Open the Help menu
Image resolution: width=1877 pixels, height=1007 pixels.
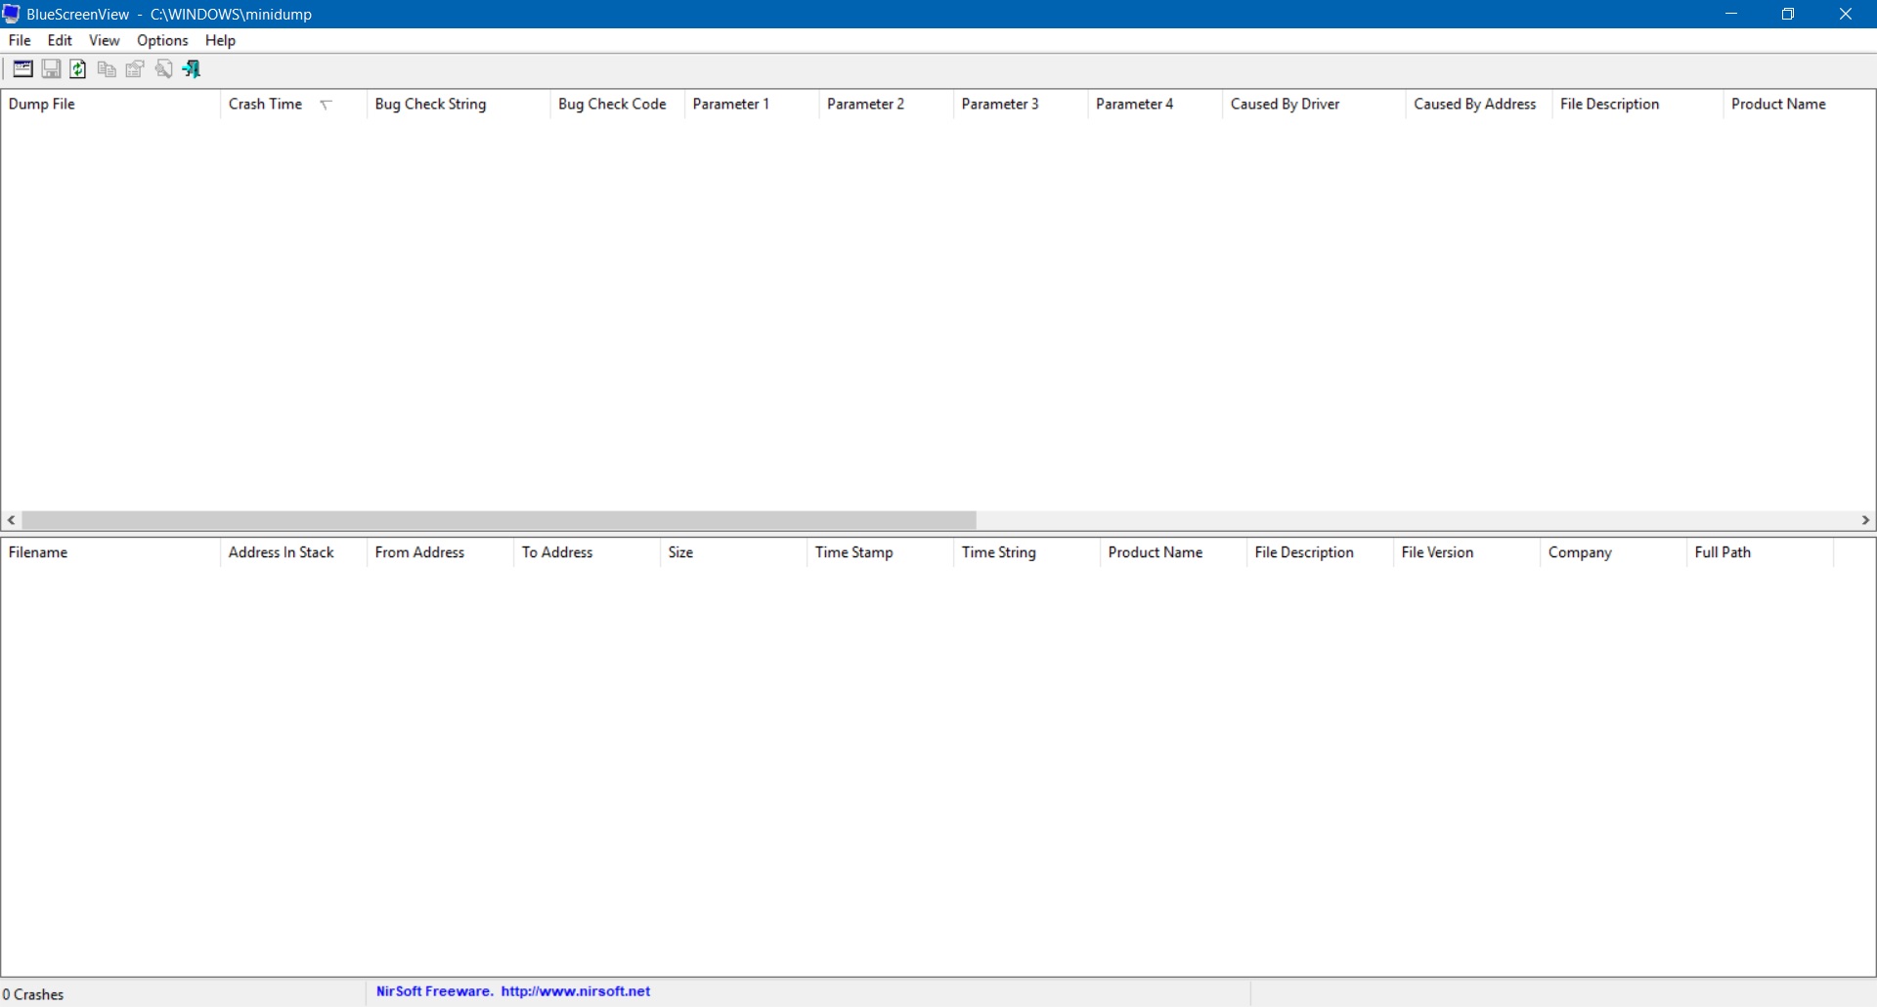pos(220,40)
